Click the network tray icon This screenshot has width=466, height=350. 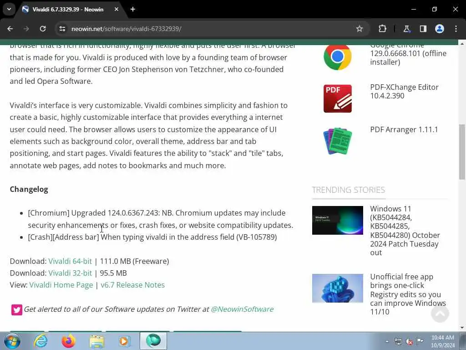[x=398, y=341]
